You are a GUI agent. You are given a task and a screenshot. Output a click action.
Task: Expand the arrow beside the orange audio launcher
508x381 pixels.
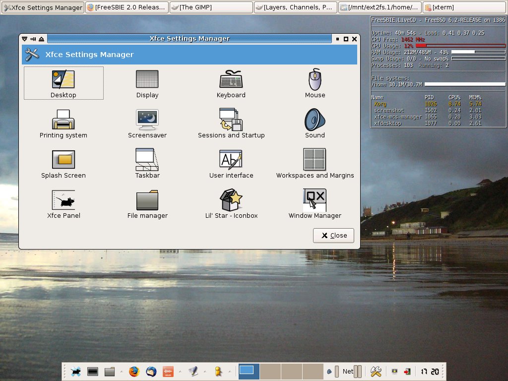click(180, 371)
